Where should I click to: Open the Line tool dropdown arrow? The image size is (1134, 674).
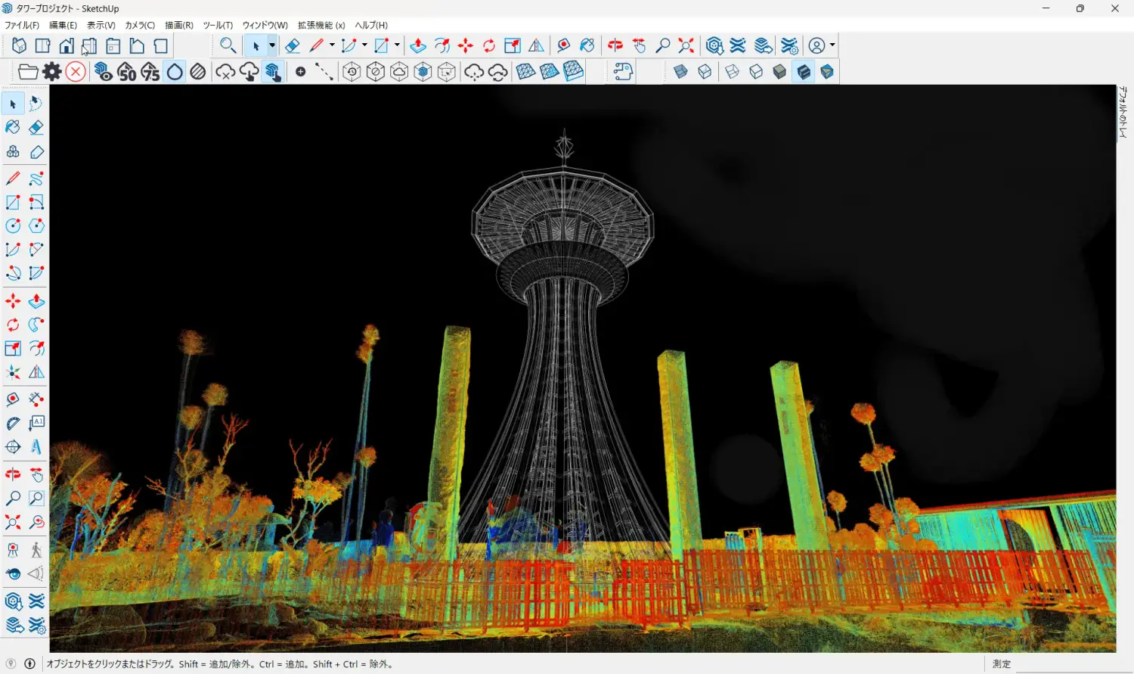[332, 46]
